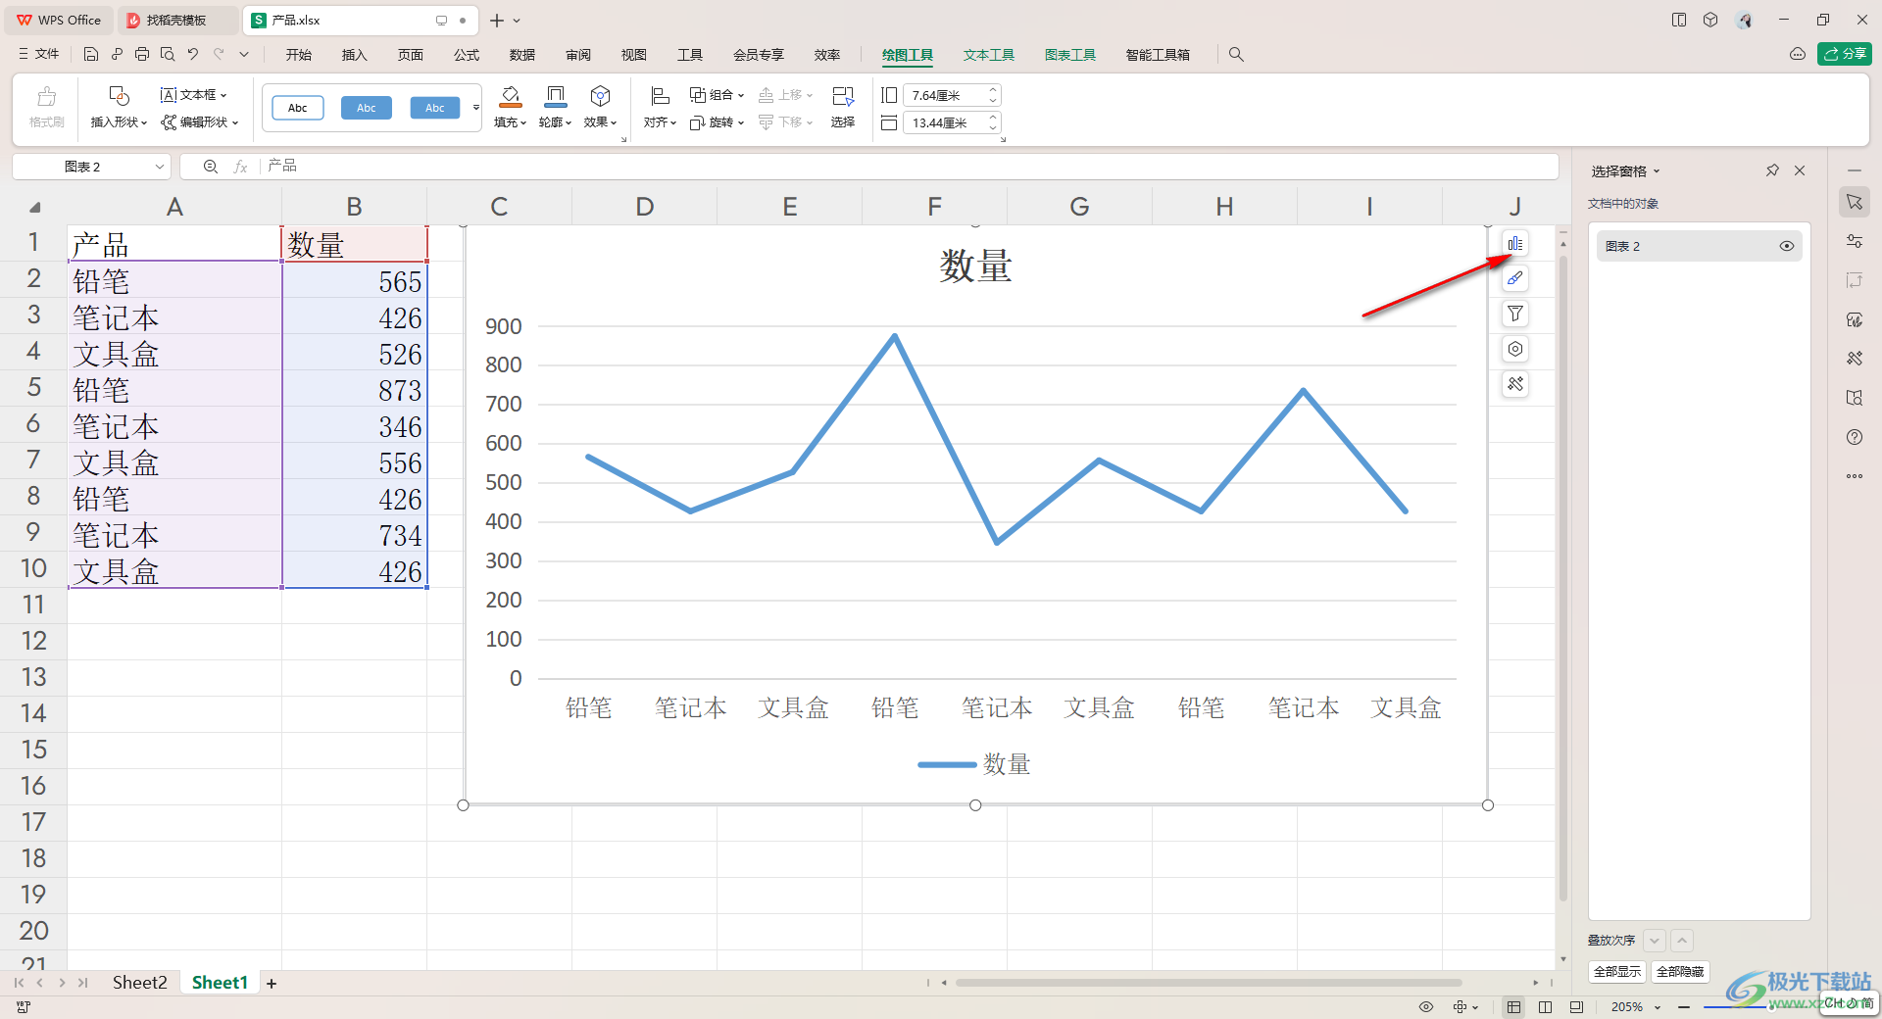Click the chart title 数量
Viewport: 1882px width, 1019px height.
975,267
